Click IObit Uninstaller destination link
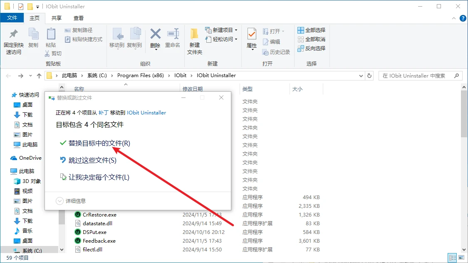This screenshot has height=263, width=468. tap(146, 113)
